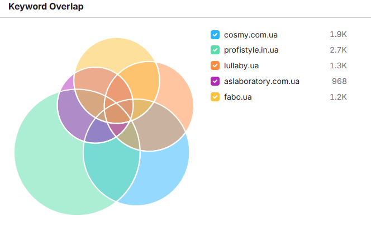Select the lullaby.ua legend label
Viewport: 371px width, 234px height.
tap(241, 65)
